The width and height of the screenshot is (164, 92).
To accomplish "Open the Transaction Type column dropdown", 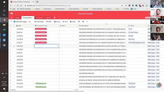I will pyautogui.click(x=58, y=26).
